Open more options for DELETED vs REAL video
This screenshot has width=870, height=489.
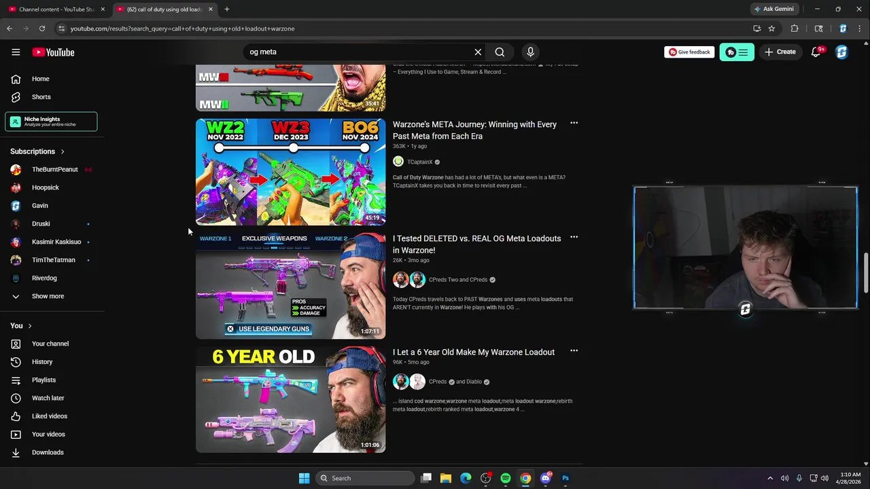[x=574, y=237]
